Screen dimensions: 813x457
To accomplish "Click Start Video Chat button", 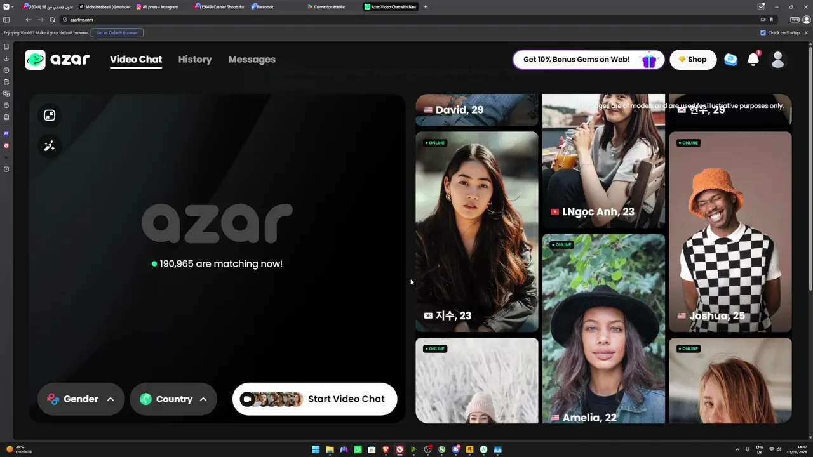I will tap(314, 399).
